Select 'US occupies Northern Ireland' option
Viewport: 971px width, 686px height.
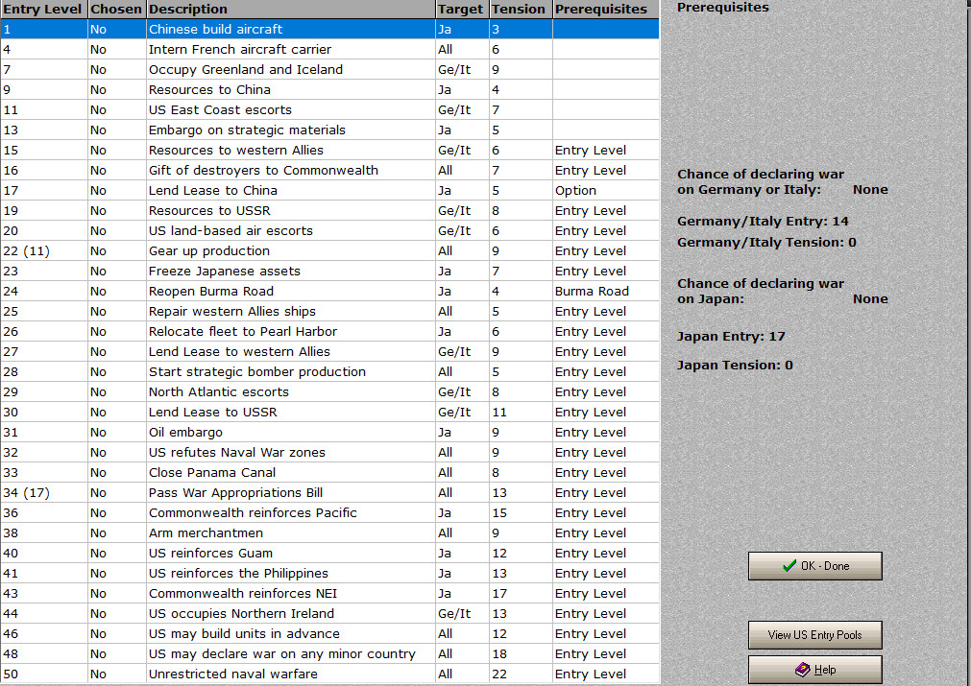[329, 614]
